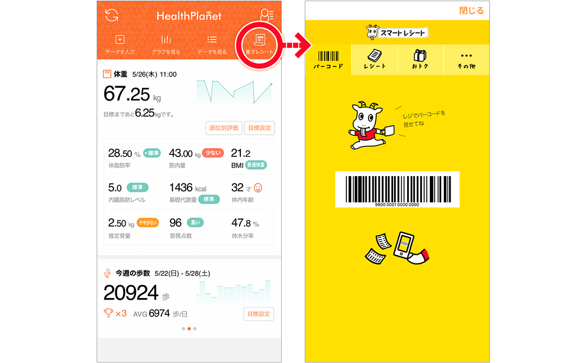The height and width of the screenshot is (363, 586).
Task: Tap the third page indicator dot
Action: [x=194, y=328]
